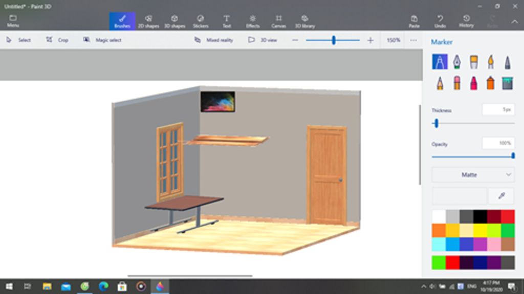This screenshot has width=524, height=294.
Task: Choose the bright green custom color swatch
Action: coord(439,263)
